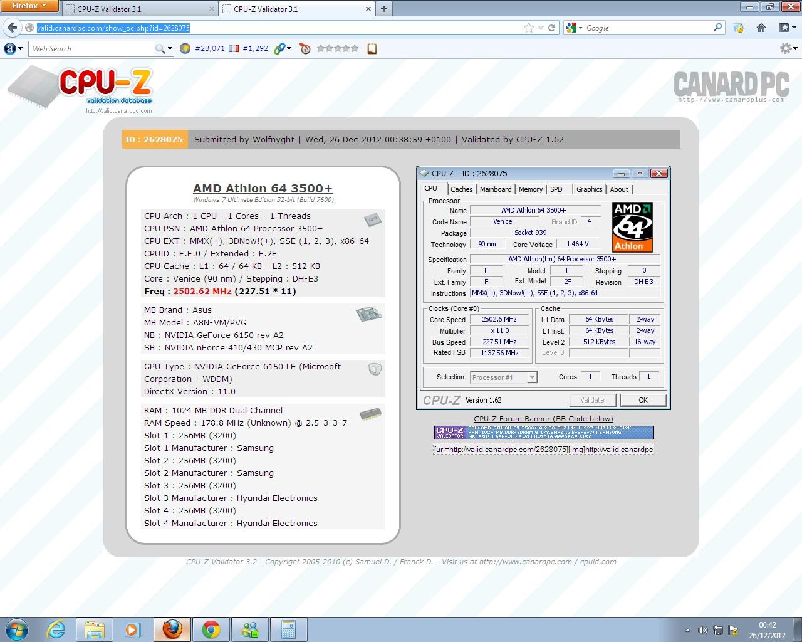The image size is (802, 642).
Task: Open the bookmarks menu star button
Action: click(x=788, y=28)
